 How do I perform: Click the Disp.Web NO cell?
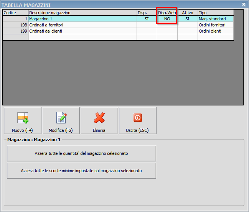point(167,19)
